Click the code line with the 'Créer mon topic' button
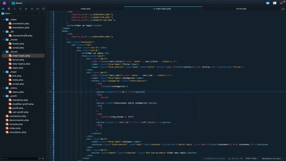Viewport: 286px width, 161px height. 144,153
